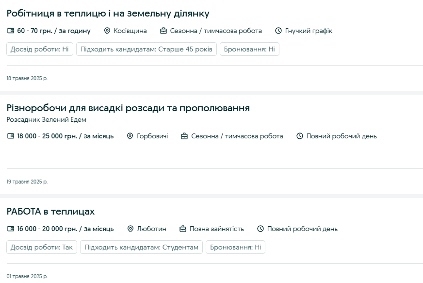Image resolution: width=423 pixels, height=283 pixels.
Task: Select tag Підходить кандидатам: Старше 45 років
Action: point(146,50)
